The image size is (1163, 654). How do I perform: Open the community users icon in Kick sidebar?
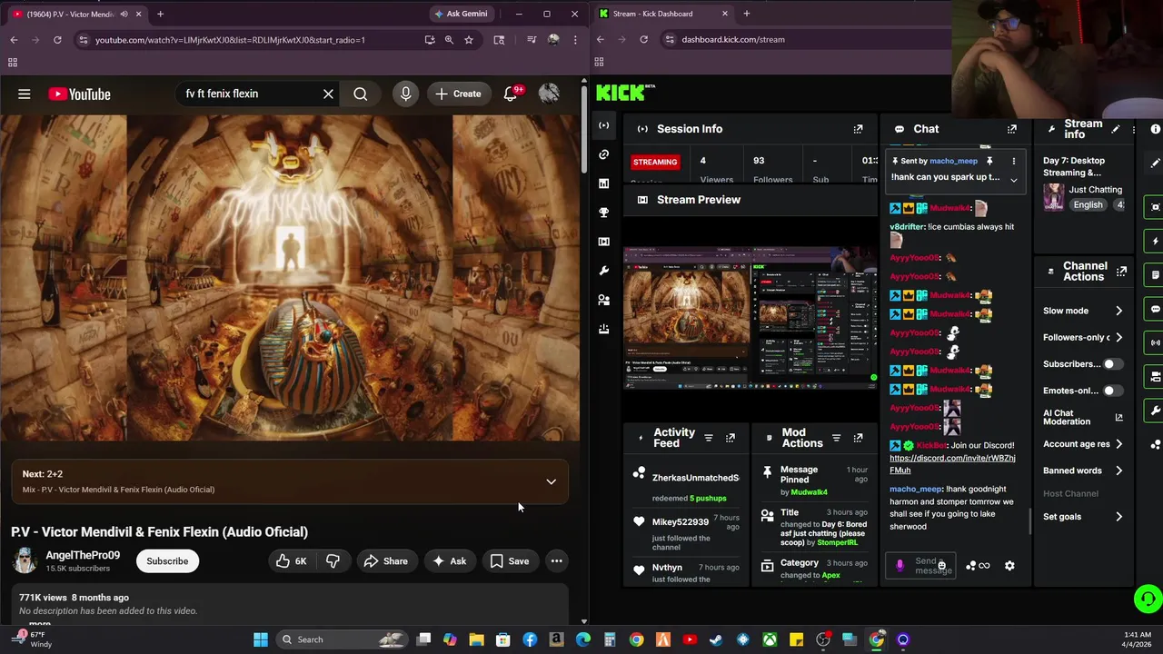pyautogui.click(x=603, y=300)
